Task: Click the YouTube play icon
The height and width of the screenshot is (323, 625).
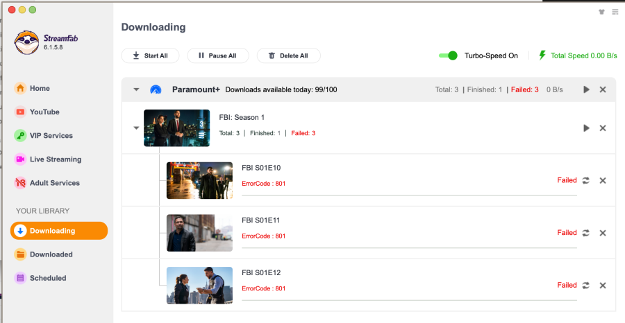Action: click(20, 112)
